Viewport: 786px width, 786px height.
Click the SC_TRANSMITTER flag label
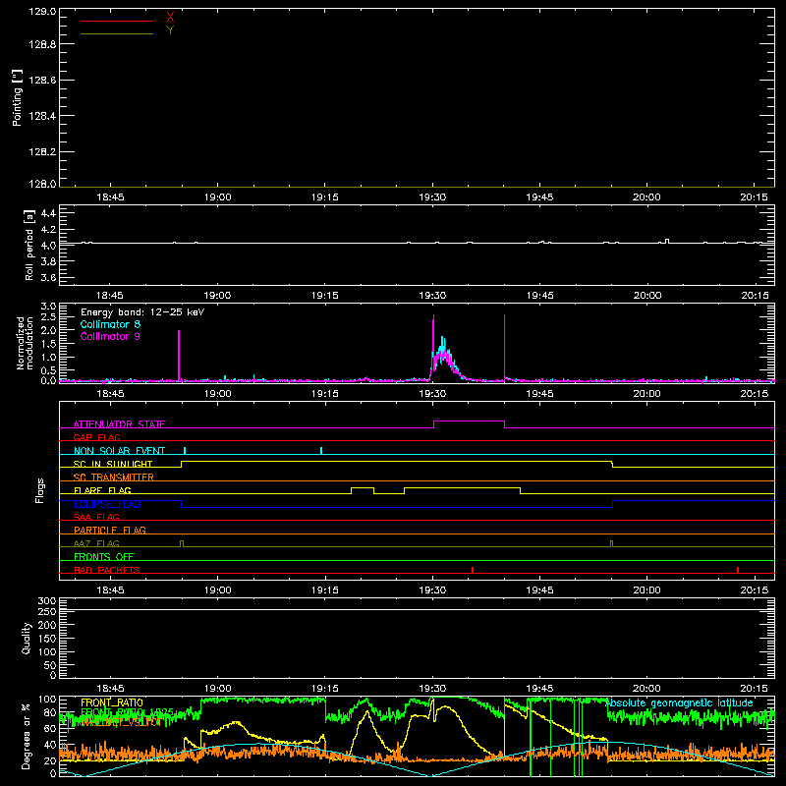click(x=114, y=477)
